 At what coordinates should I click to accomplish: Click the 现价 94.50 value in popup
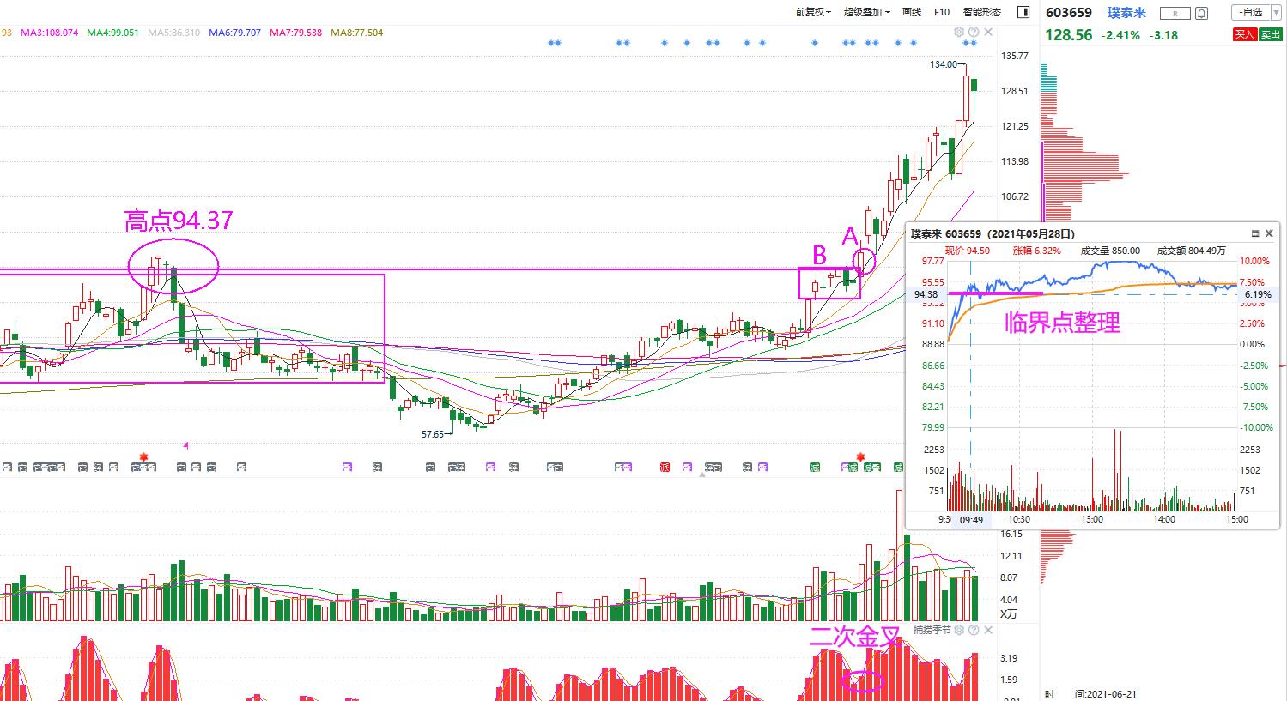point(967,251)
